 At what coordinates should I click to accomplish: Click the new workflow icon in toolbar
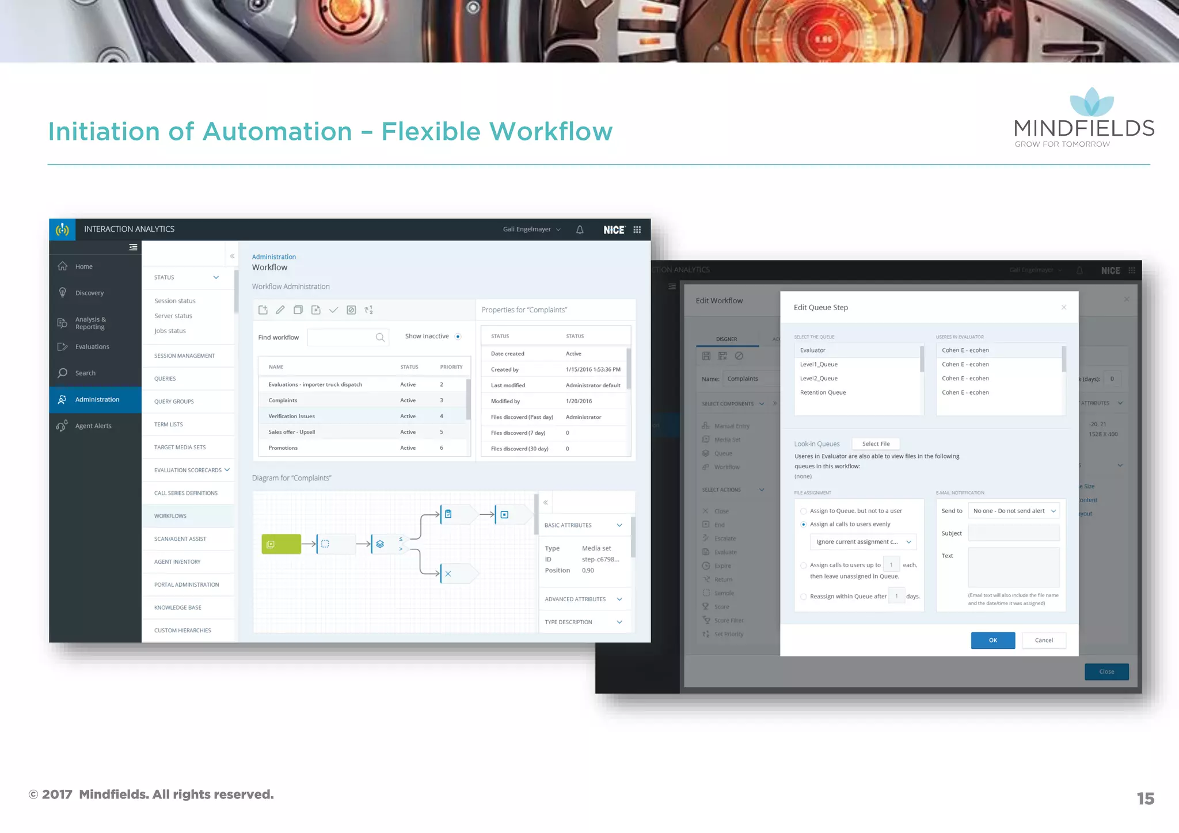[263, 310]
